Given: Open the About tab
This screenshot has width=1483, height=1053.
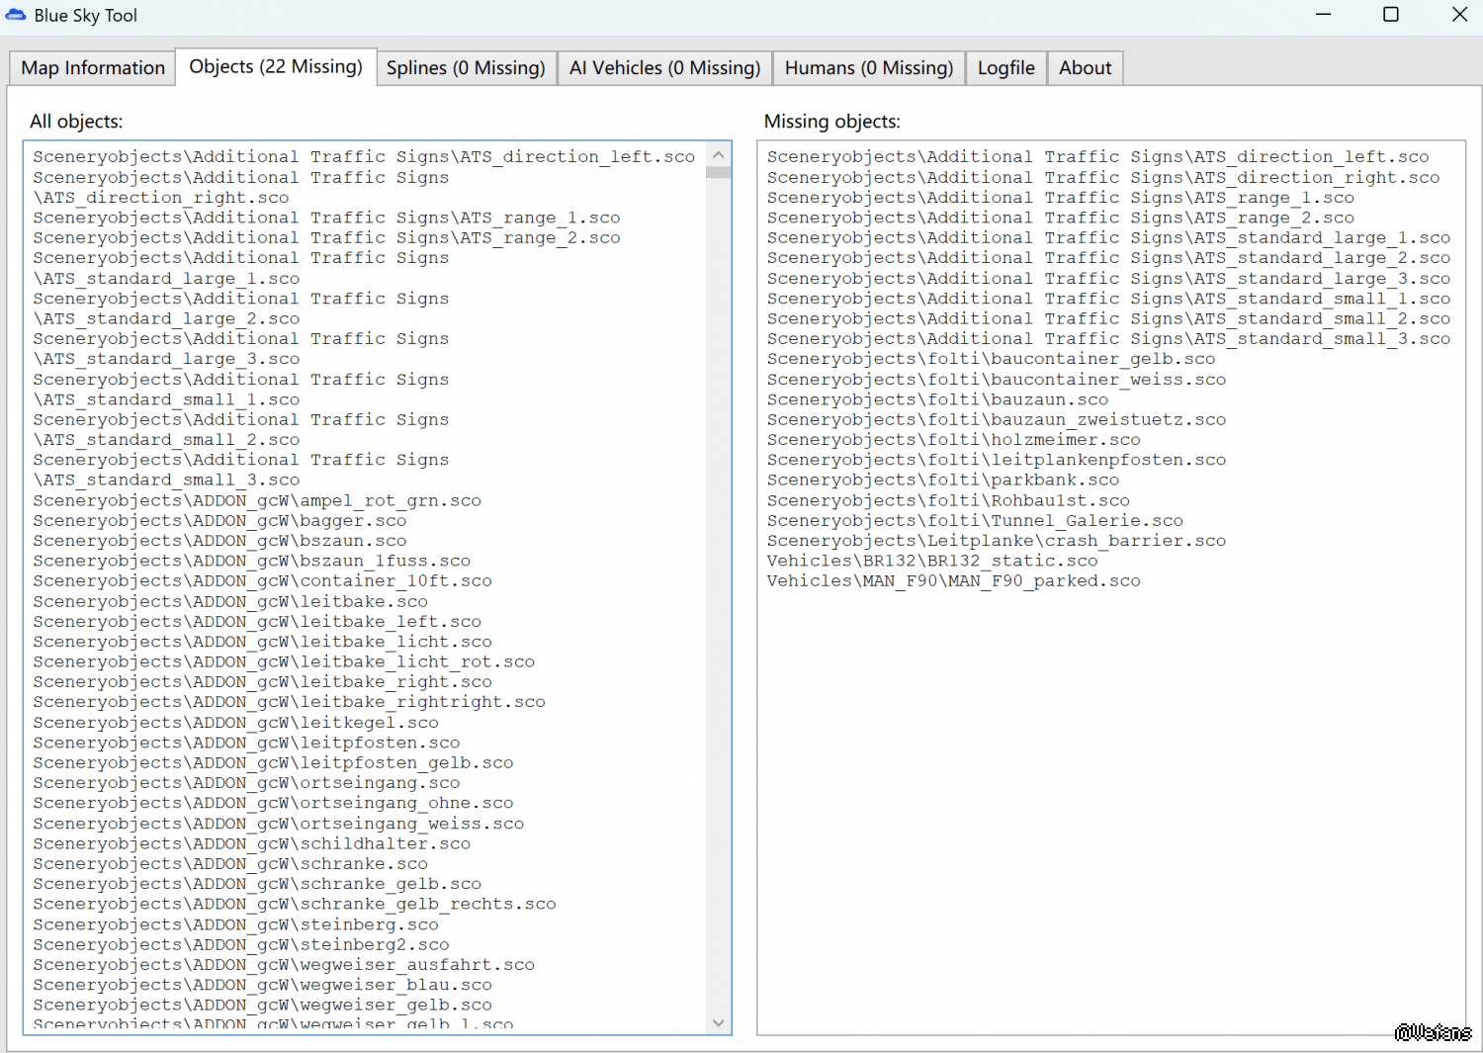Looking at the screenshot, I should tap(1085, 68).
